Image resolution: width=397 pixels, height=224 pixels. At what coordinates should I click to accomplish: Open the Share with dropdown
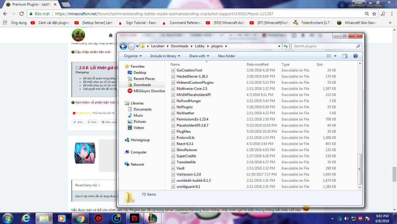tap(199, 56)
